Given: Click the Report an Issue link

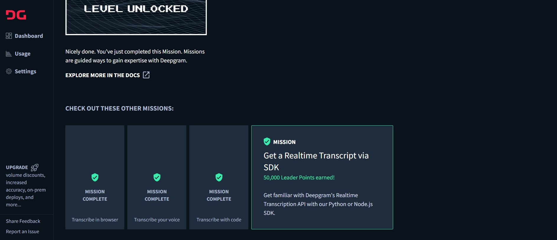Looking at the screenshot, I should pos(22,231).
